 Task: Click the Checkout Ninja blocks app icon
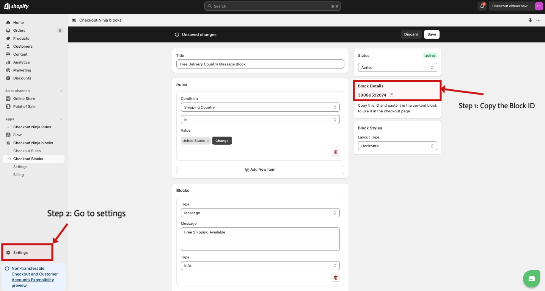coord(8,143)
